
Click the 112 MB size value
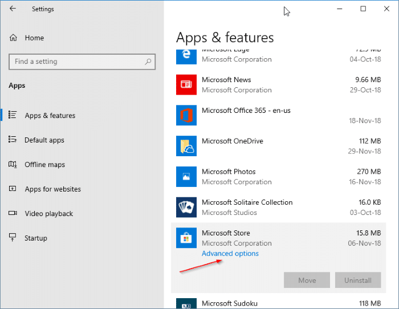point(370,141)
